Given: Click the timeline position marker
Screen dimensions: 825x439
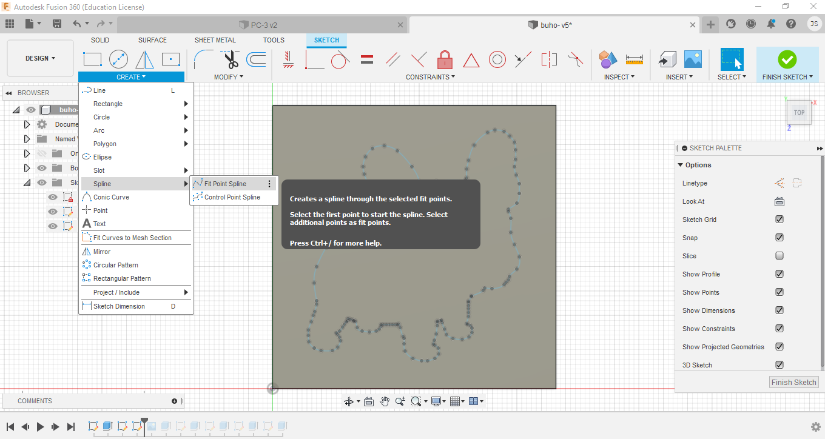Looking at the screenshot, I should tap(144, 421).
